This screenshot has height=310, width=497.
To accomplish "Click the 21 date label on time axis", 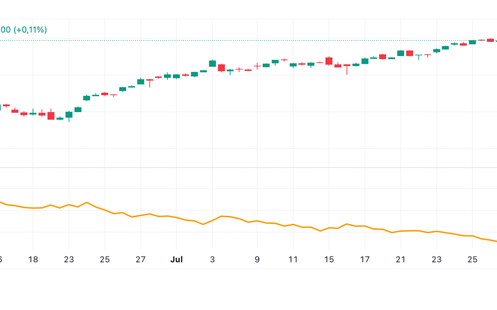I will (401, 259).
